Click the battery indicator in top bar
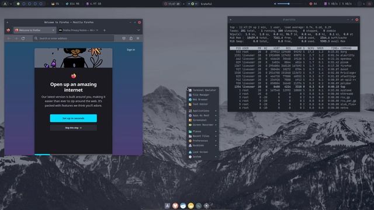Image resolution: width=374 pixels, height=210 pixels. 313,4
